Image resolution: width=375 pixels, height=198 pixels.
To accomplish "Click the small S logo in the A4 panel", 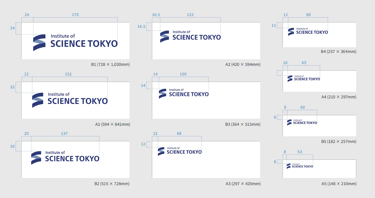I will tap(290, 79).
